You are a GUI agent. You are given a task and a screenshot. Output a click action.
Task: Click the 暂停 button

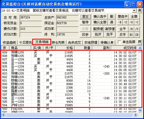(x=85, y=22)
